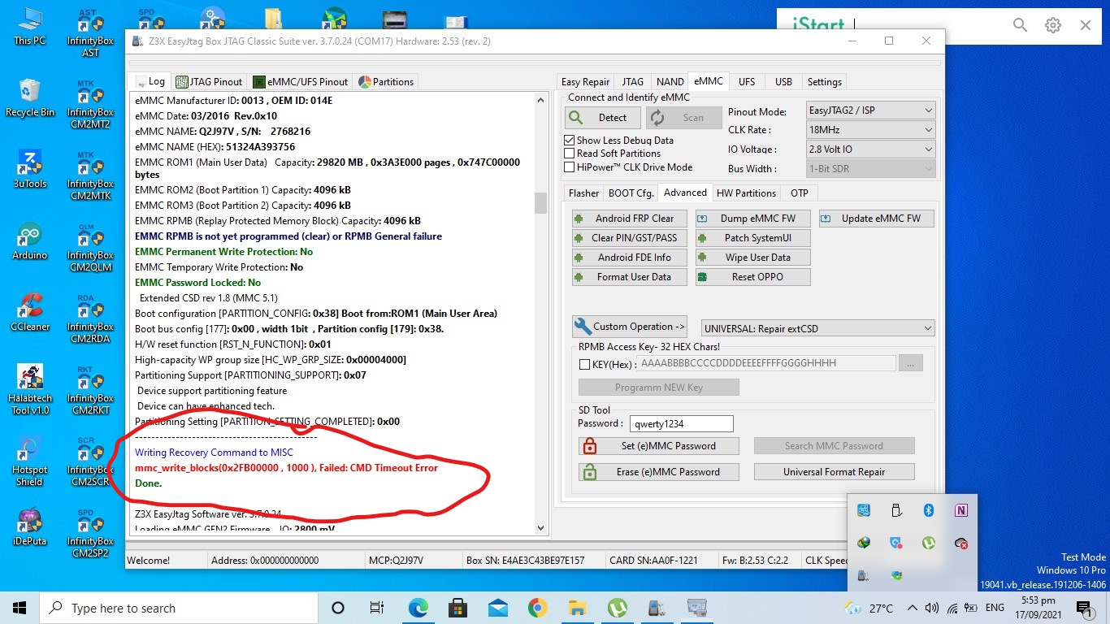Click the Dump eMMC FW button

pos(753,219)
